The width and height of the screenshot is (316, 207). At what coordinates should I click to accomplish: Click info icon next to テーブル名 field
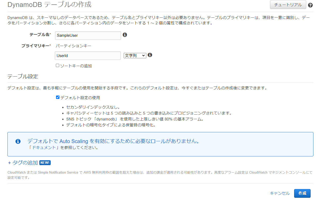coord(125,35)
